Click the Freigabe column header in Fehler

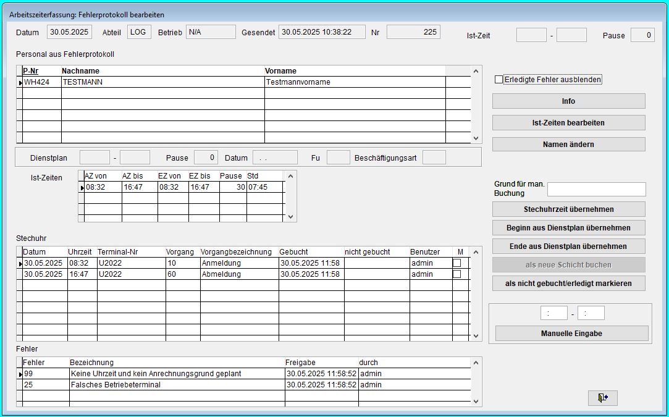tap(321, 363)
